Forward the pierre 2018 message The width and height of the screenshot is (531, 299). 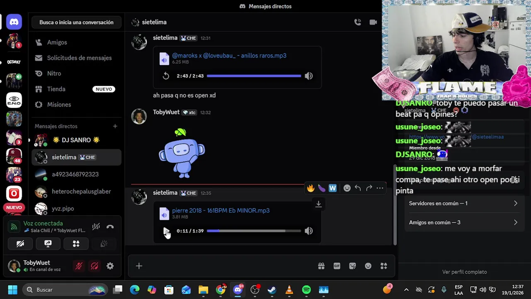click(369, 188)
